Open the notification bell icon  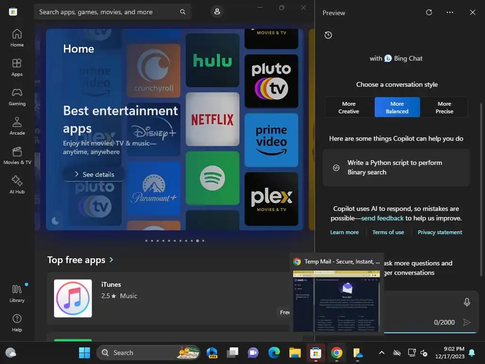[472, 353]
